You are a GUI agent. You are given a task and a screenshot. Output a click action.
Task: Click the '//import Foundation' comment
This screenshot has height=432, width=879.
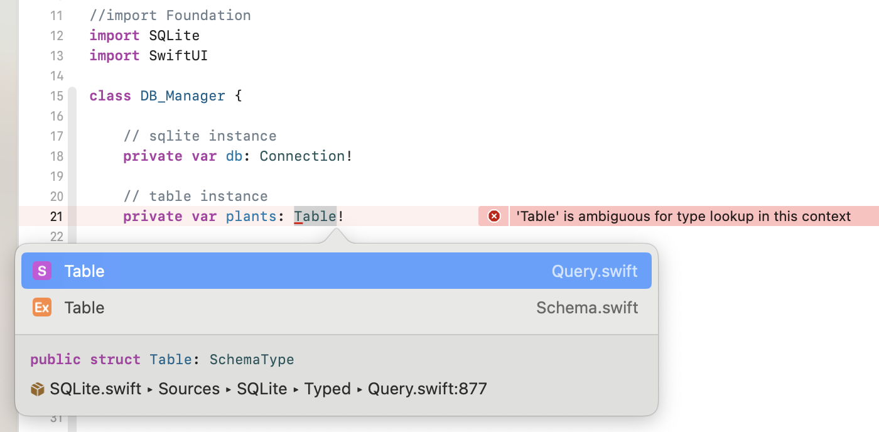[x=170, y=15]
